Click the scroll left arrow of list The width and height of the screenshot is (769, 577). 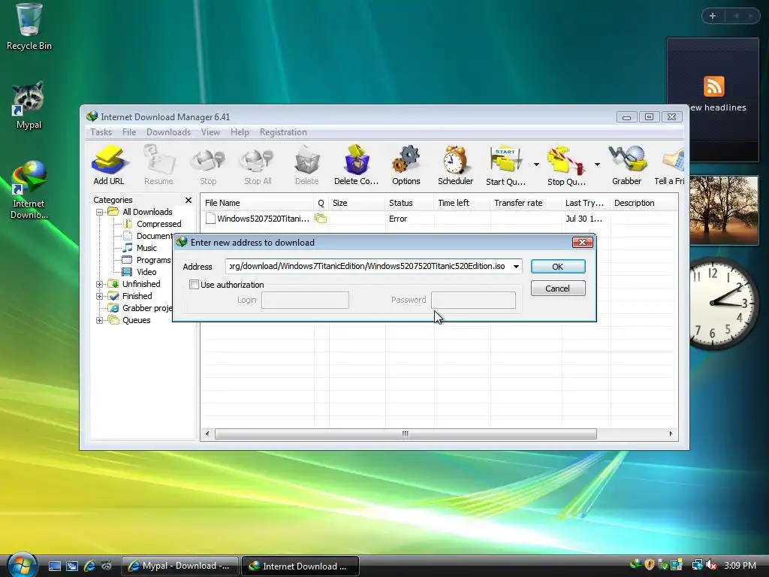[207, 434]
